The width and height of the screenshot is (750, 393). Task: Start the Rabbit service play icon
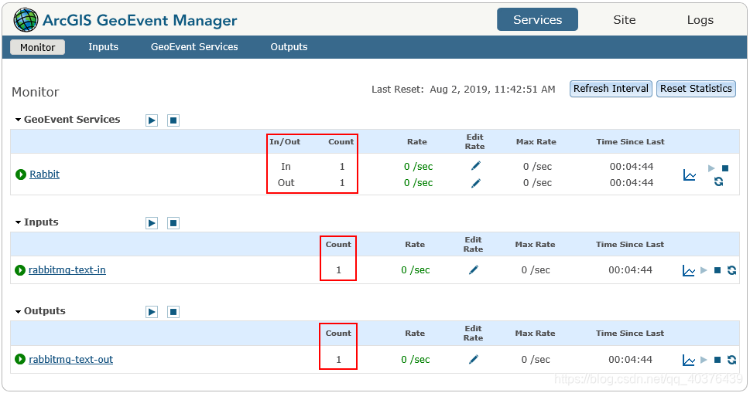pyautogui.click(x=711, y=168)
